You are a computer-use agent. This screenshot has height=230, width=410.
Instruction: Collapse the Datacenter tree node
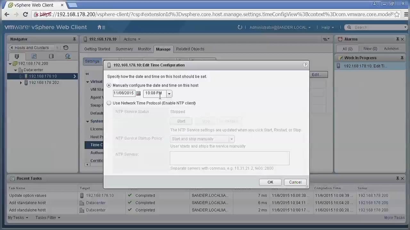click(15, 70)
